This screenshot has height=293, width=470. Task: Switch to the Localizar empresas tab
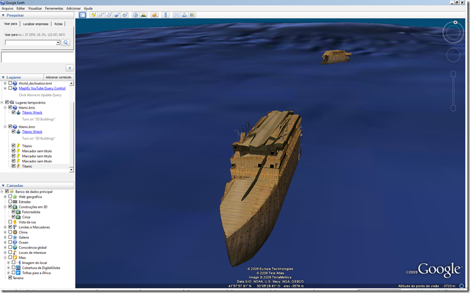pyautogui.click(x=35, y=24)
